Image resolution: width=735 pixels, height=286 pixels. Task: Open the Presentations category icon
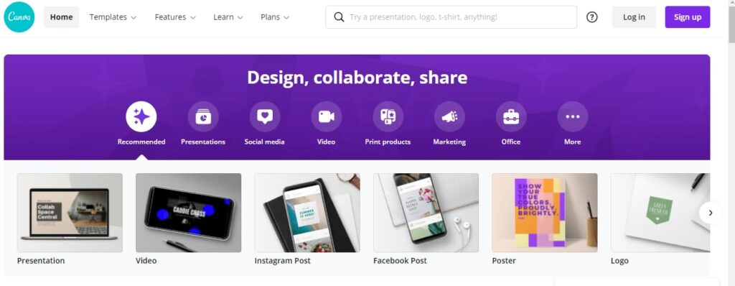pyautogui.click(x=203, y=116)
